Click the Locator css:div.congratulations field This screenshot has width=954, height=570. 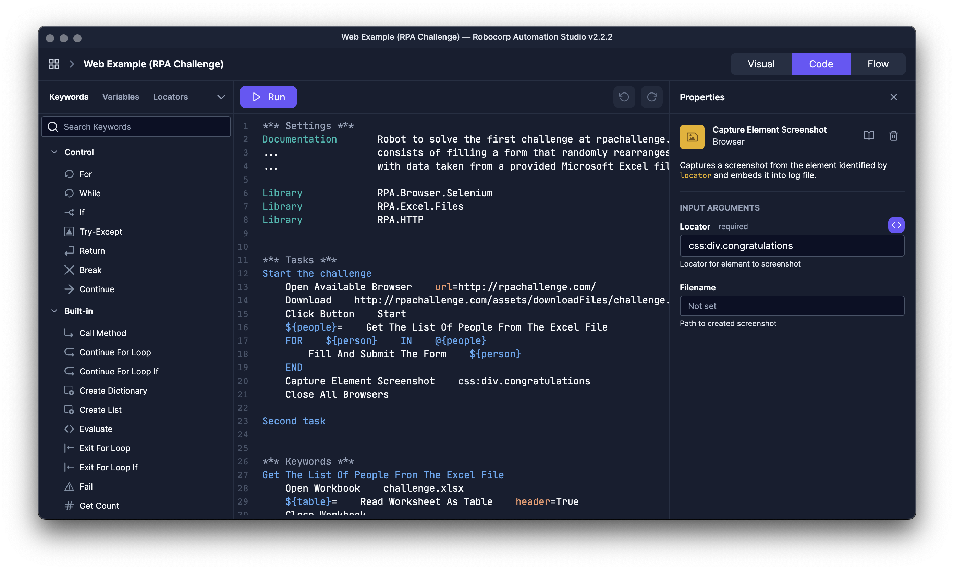(x=792, y=246)
